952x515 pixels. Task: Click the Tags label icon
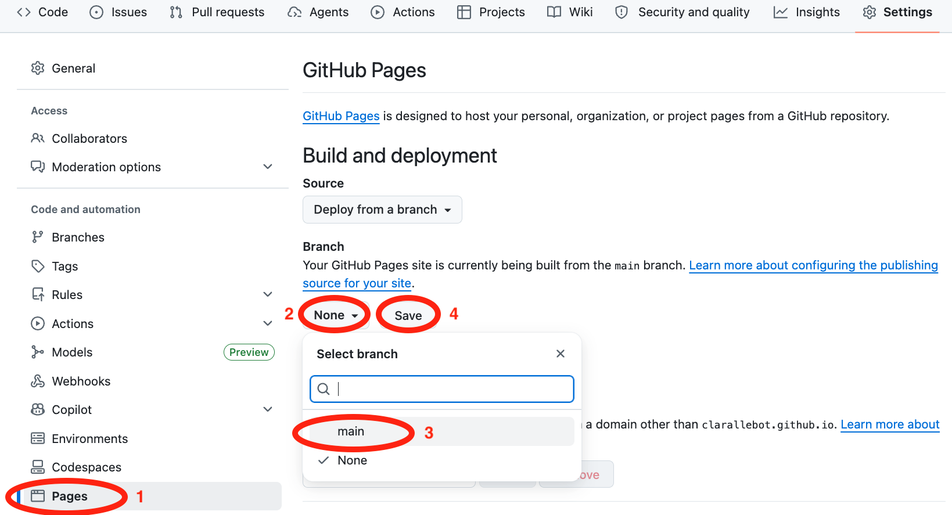pos(38,266)
